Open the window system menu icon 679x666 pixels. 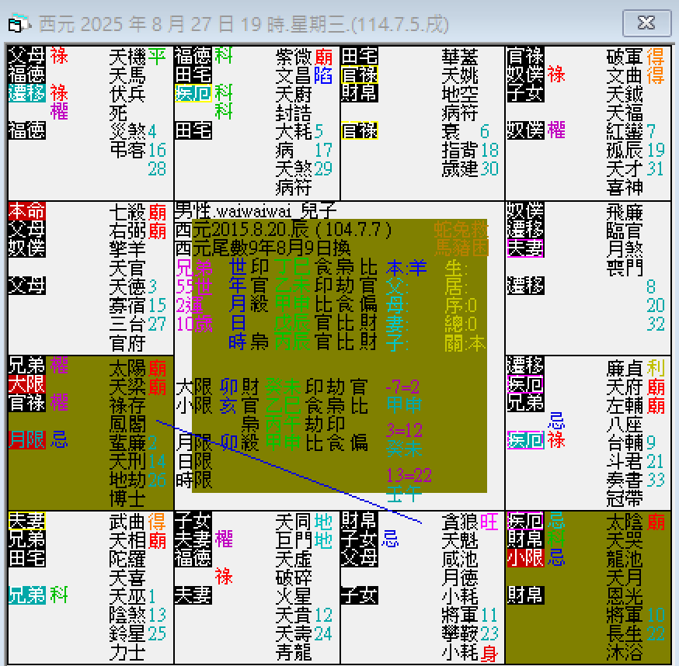(20, 23)
